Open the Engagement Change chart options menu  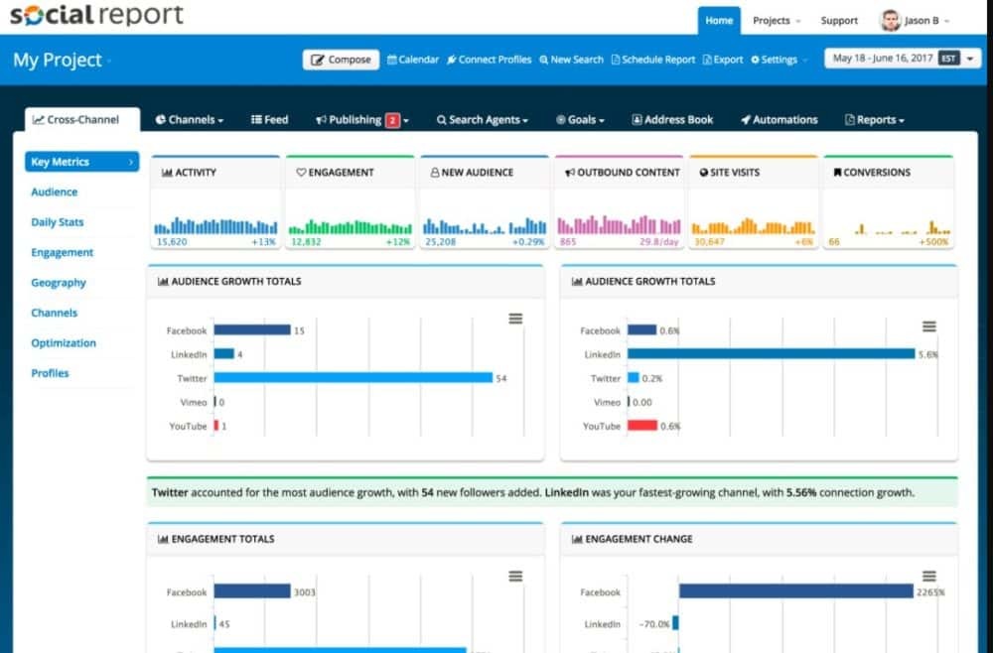[x=929, y=576]
